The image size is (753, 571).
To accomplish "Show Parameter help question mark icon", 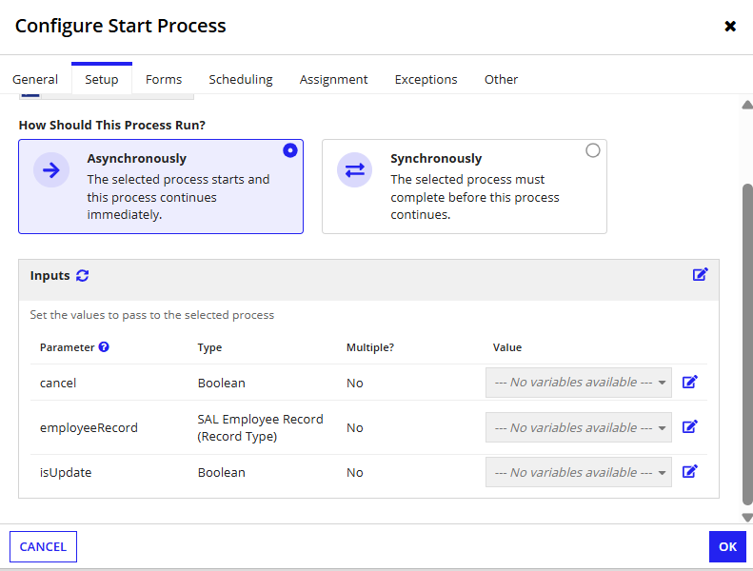I will pyautogui.click(x=104, y=346).
